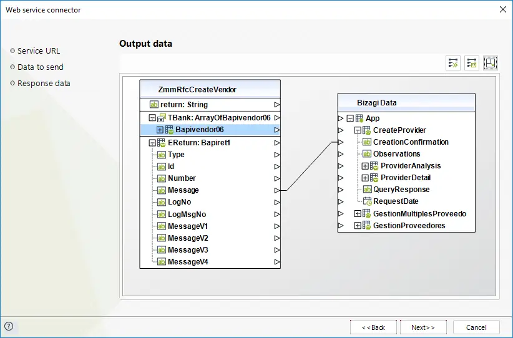Click the text icon beside QueryResponse
The width and height of the screenshot is (513, 338).
click(367, 189)
